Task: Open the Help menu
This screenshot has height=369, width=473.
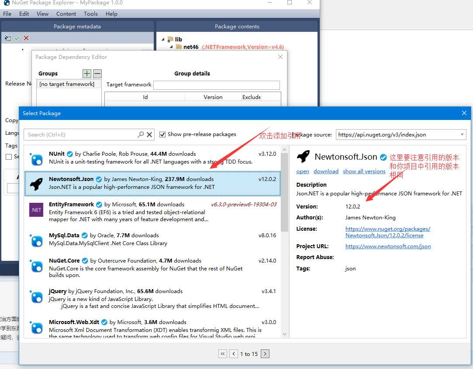Action: click(x=111, y=14)
